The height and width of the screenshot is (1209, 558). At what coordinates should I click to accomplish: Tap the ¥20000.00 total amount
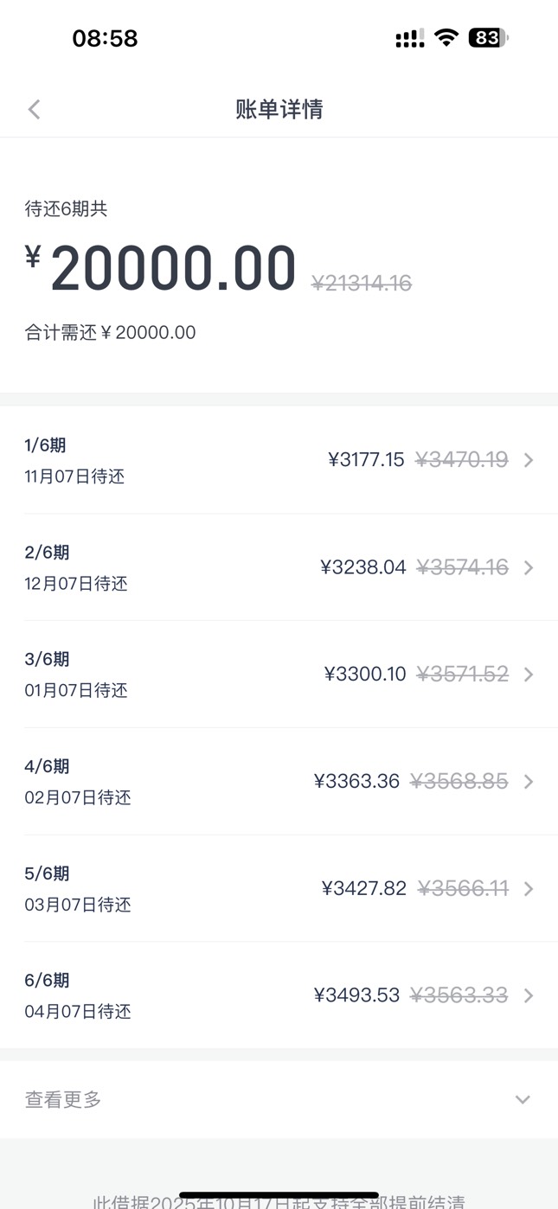173,269
